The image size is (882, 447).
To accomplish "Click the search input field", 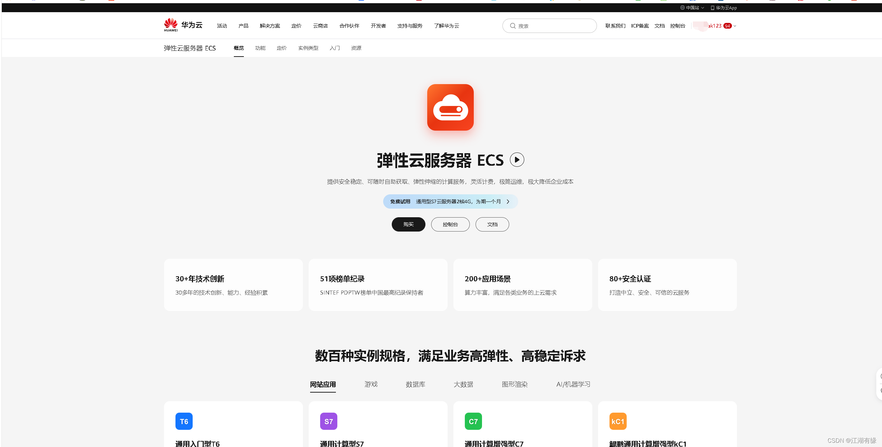I will (x=549, y=26).
